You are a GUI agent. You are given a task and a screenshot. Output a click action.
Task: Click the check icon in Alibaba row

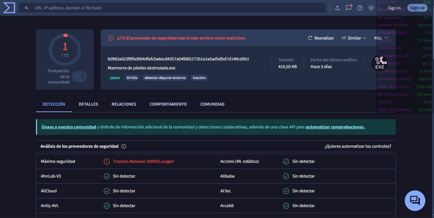[x=286, y=176]
